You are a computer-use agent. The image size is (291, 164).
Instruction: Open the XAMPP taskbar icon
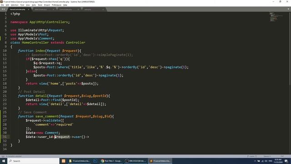[64, 161]
